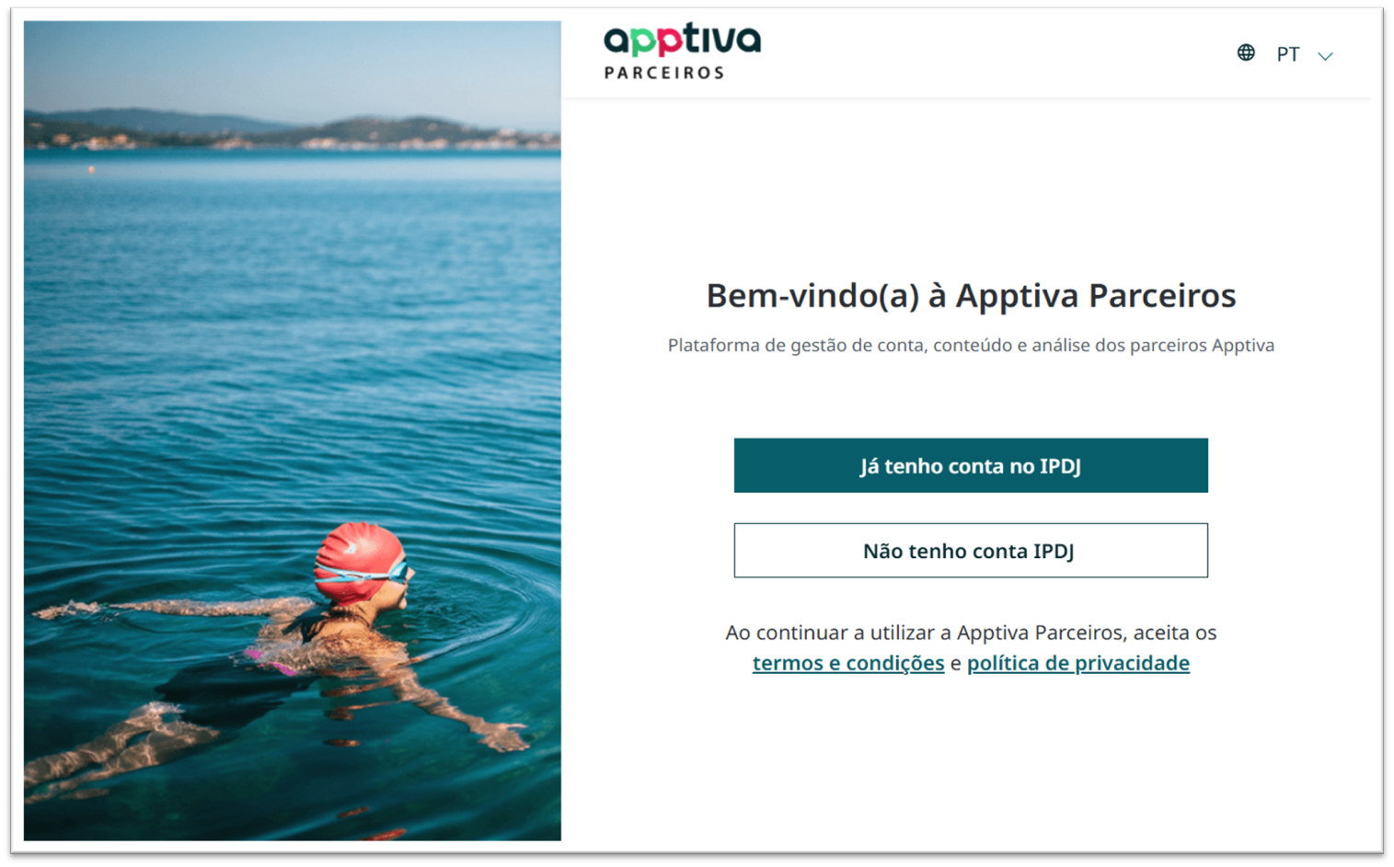Choose 'Já tenho conta no IPDJ'

971,465
